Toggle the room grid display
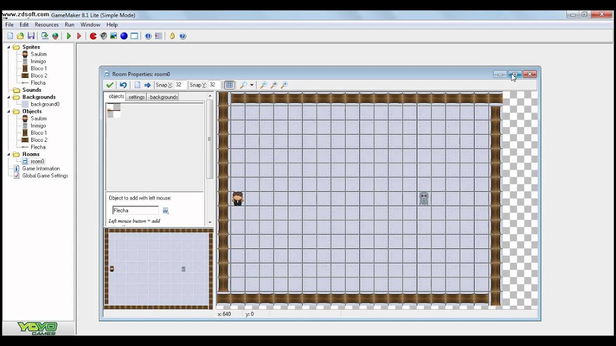 [x=230, y=85]
